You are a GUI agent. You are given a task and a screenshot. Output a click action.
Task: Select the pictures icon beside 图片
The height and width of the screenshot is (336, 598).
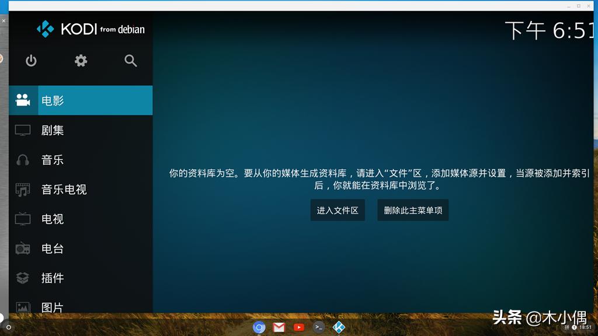(x=22, y=307)
